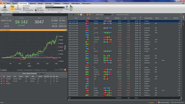The width and height of the screenshot is (185, 104).
Task: Open the orange application menu button
Action: 3,3
